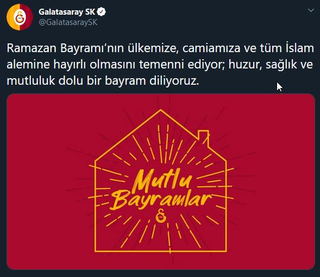The image size is (320, 277).
Task: Click the word ülkemize in the tweet
Action: tap(153, 48)
